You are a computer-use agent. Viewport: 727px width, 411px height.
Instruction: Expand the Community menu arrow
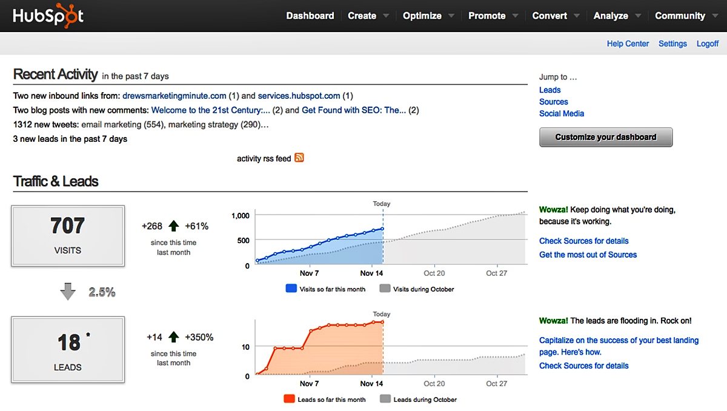(715, 16)
